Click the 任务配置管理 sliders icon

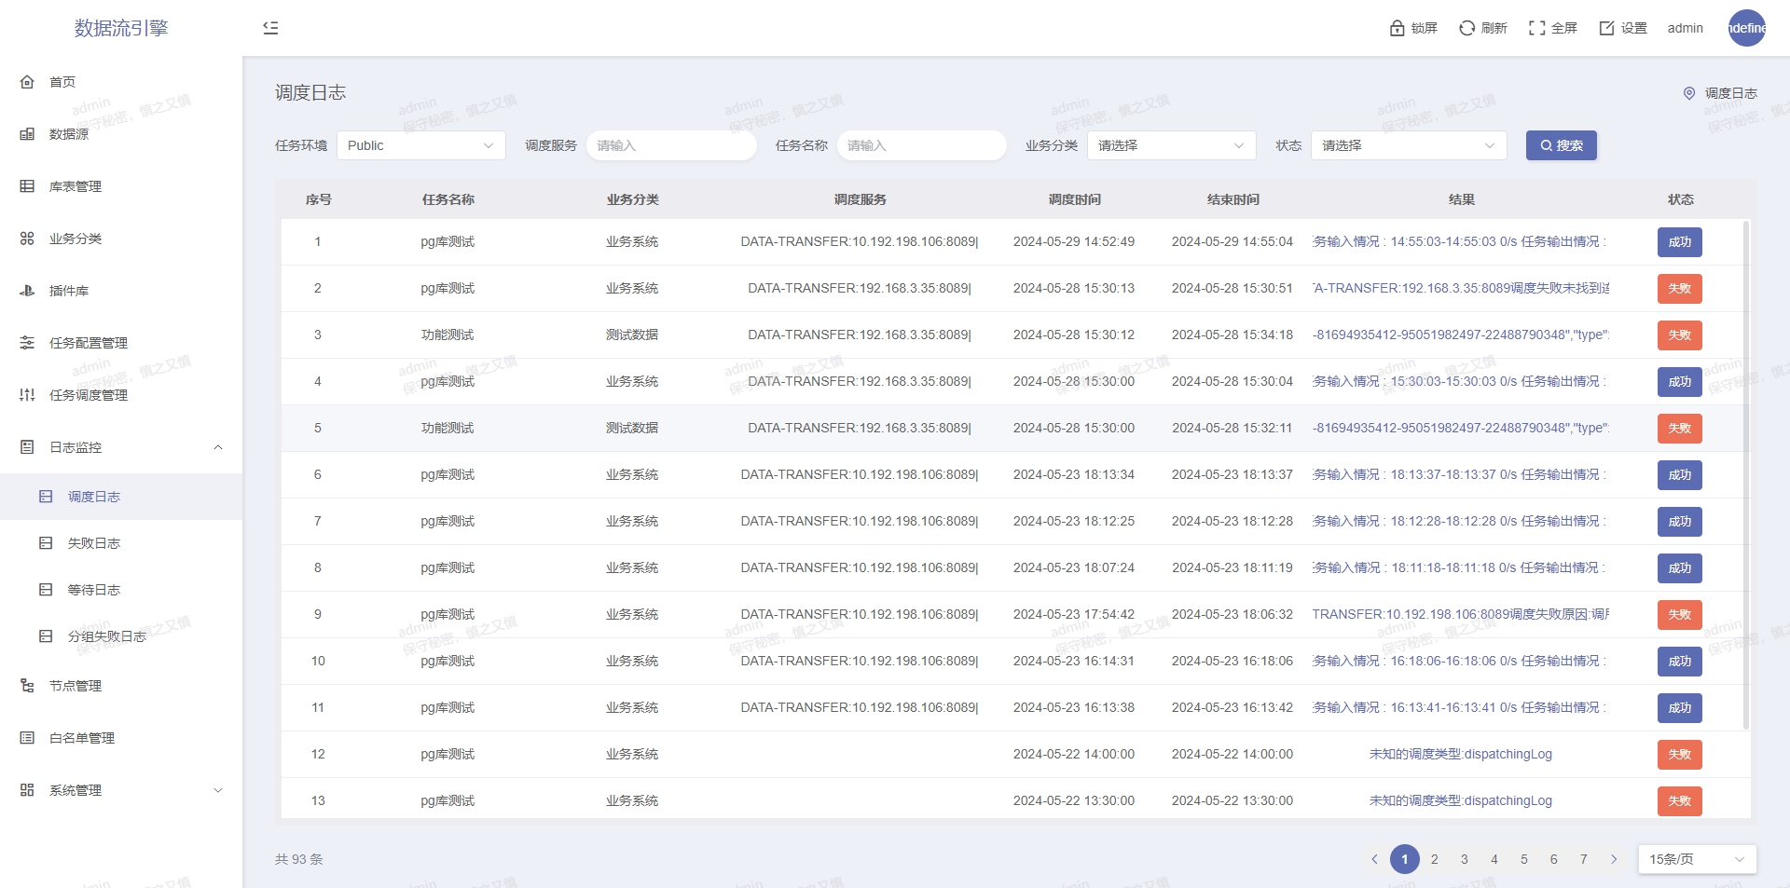(27, 343)
